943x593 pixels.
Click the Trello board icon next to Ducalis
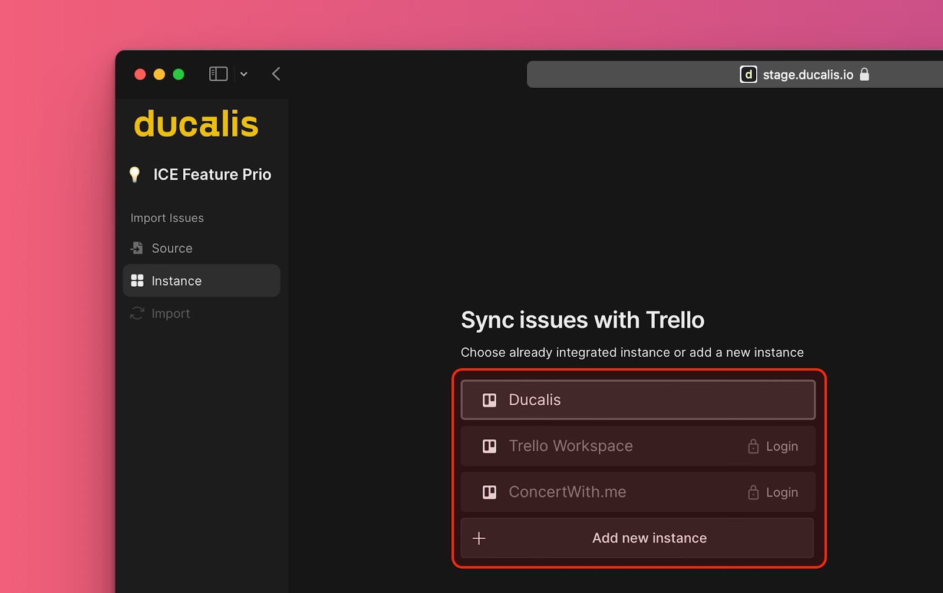(489, 399)
